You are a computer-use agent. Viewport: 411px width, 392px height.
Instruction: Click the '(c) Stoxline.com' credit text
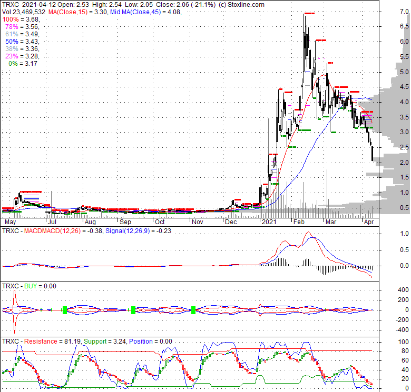[241, 5]
